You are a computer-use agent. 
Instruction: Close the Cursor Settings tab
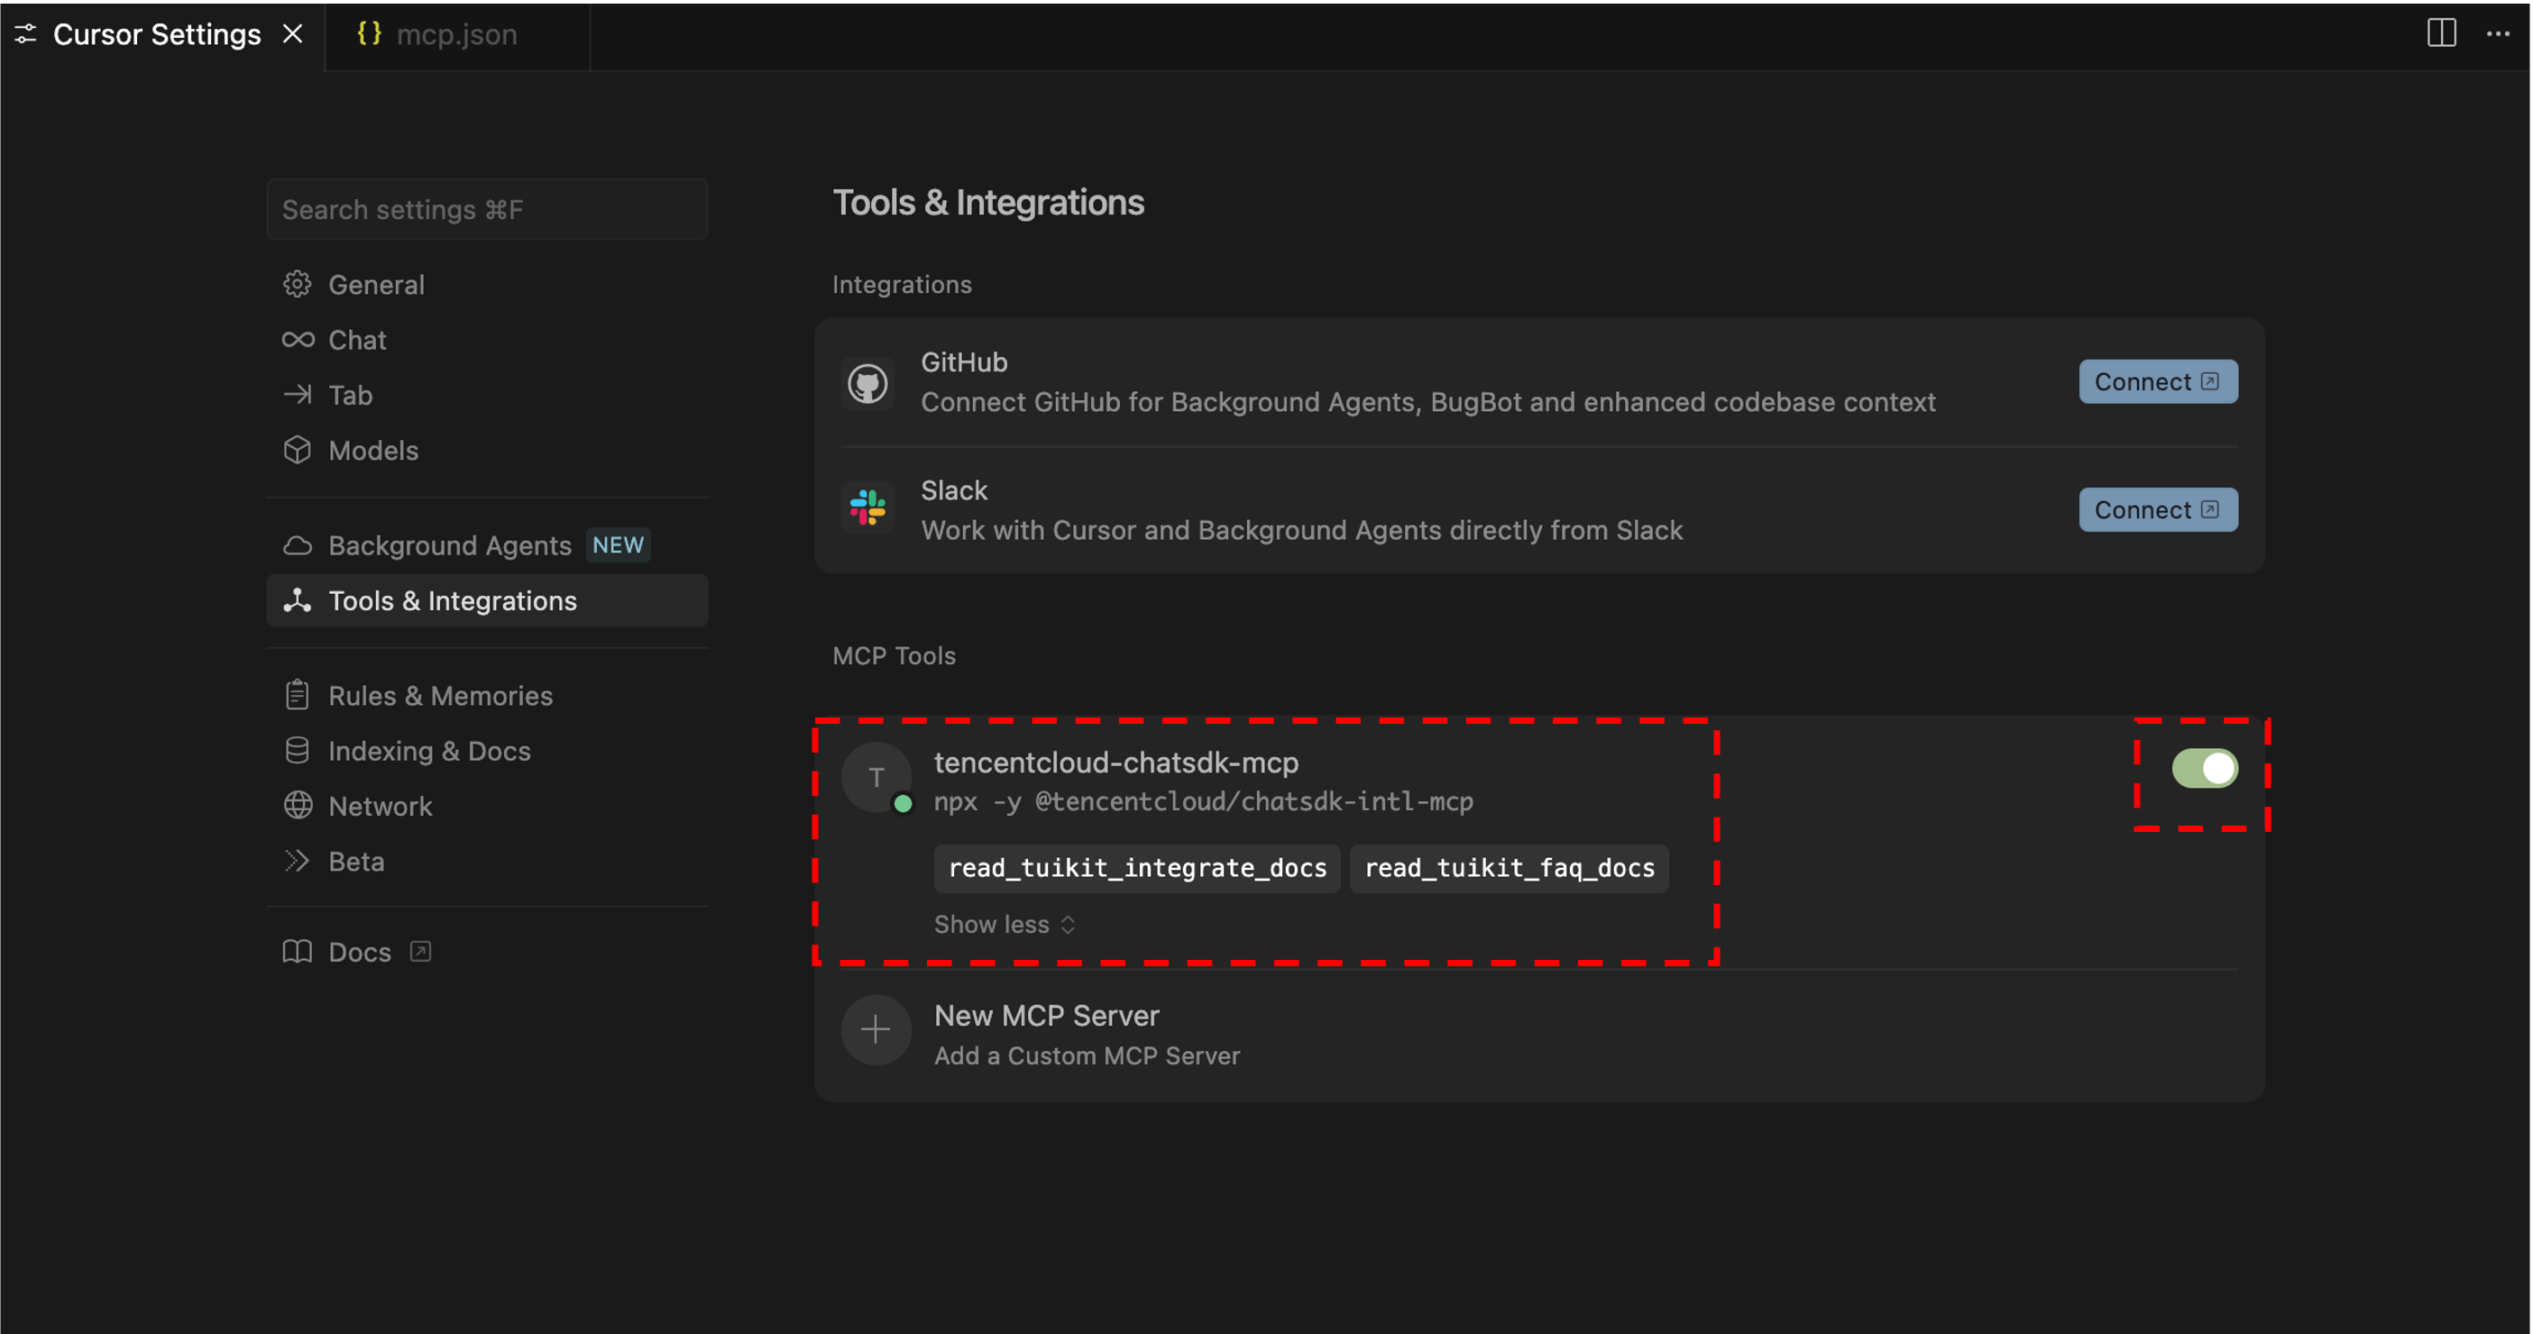tap(292, 34)
